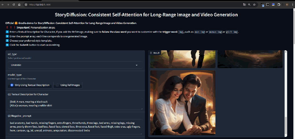
Task: Click the translate page icon
Action: coord(244,5)
